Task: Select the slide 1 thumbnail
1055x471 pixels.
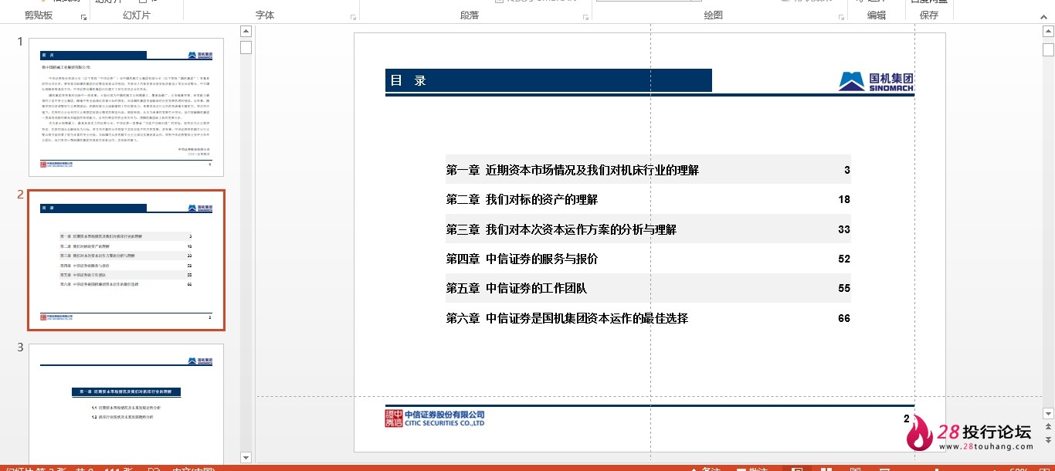Action: [x=127, y=107]
